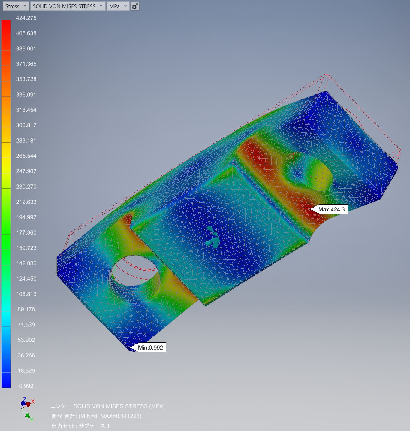Click the legend value 283.181
The height and width of the screenshot is (431, 410).
click(26, 141)
